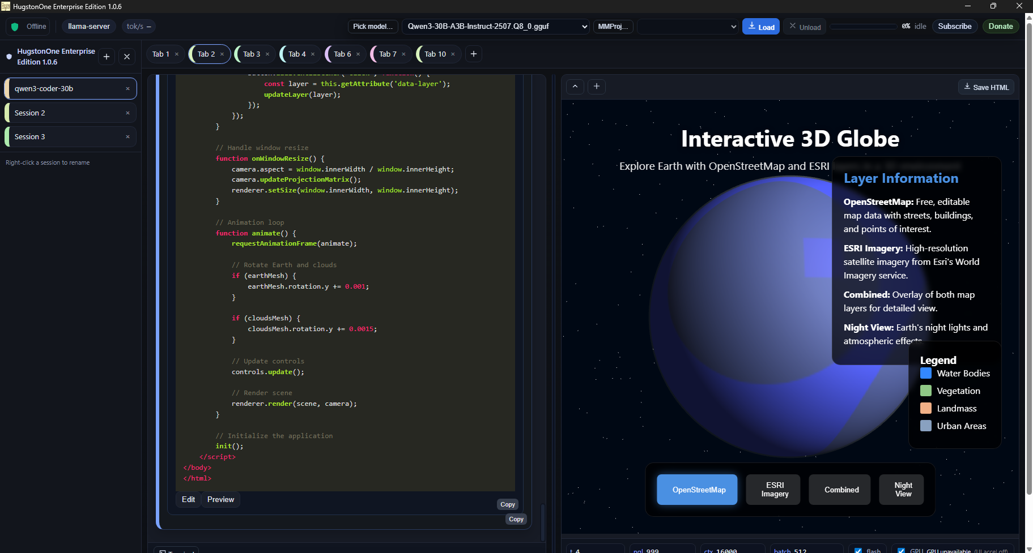
Task: Select the OpenStreetMap globe layer
Action: 697,490
